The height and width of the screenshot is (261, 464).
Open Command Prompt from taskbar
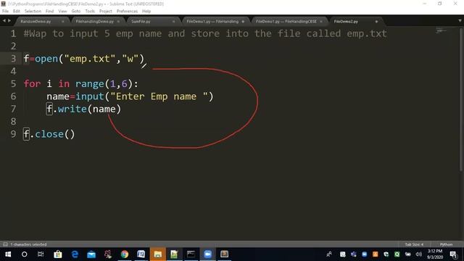click(191, 254)
